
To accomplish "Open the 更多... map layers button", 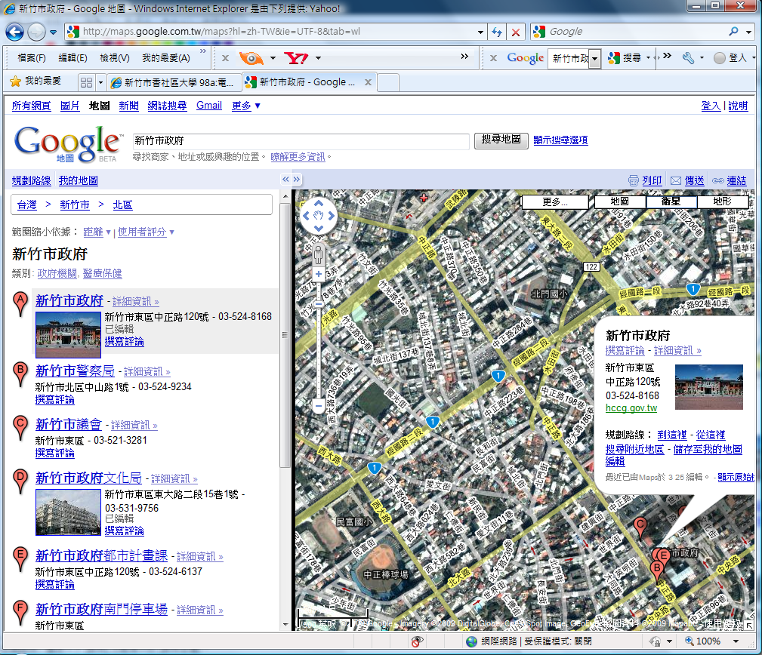I will (555, 201).
